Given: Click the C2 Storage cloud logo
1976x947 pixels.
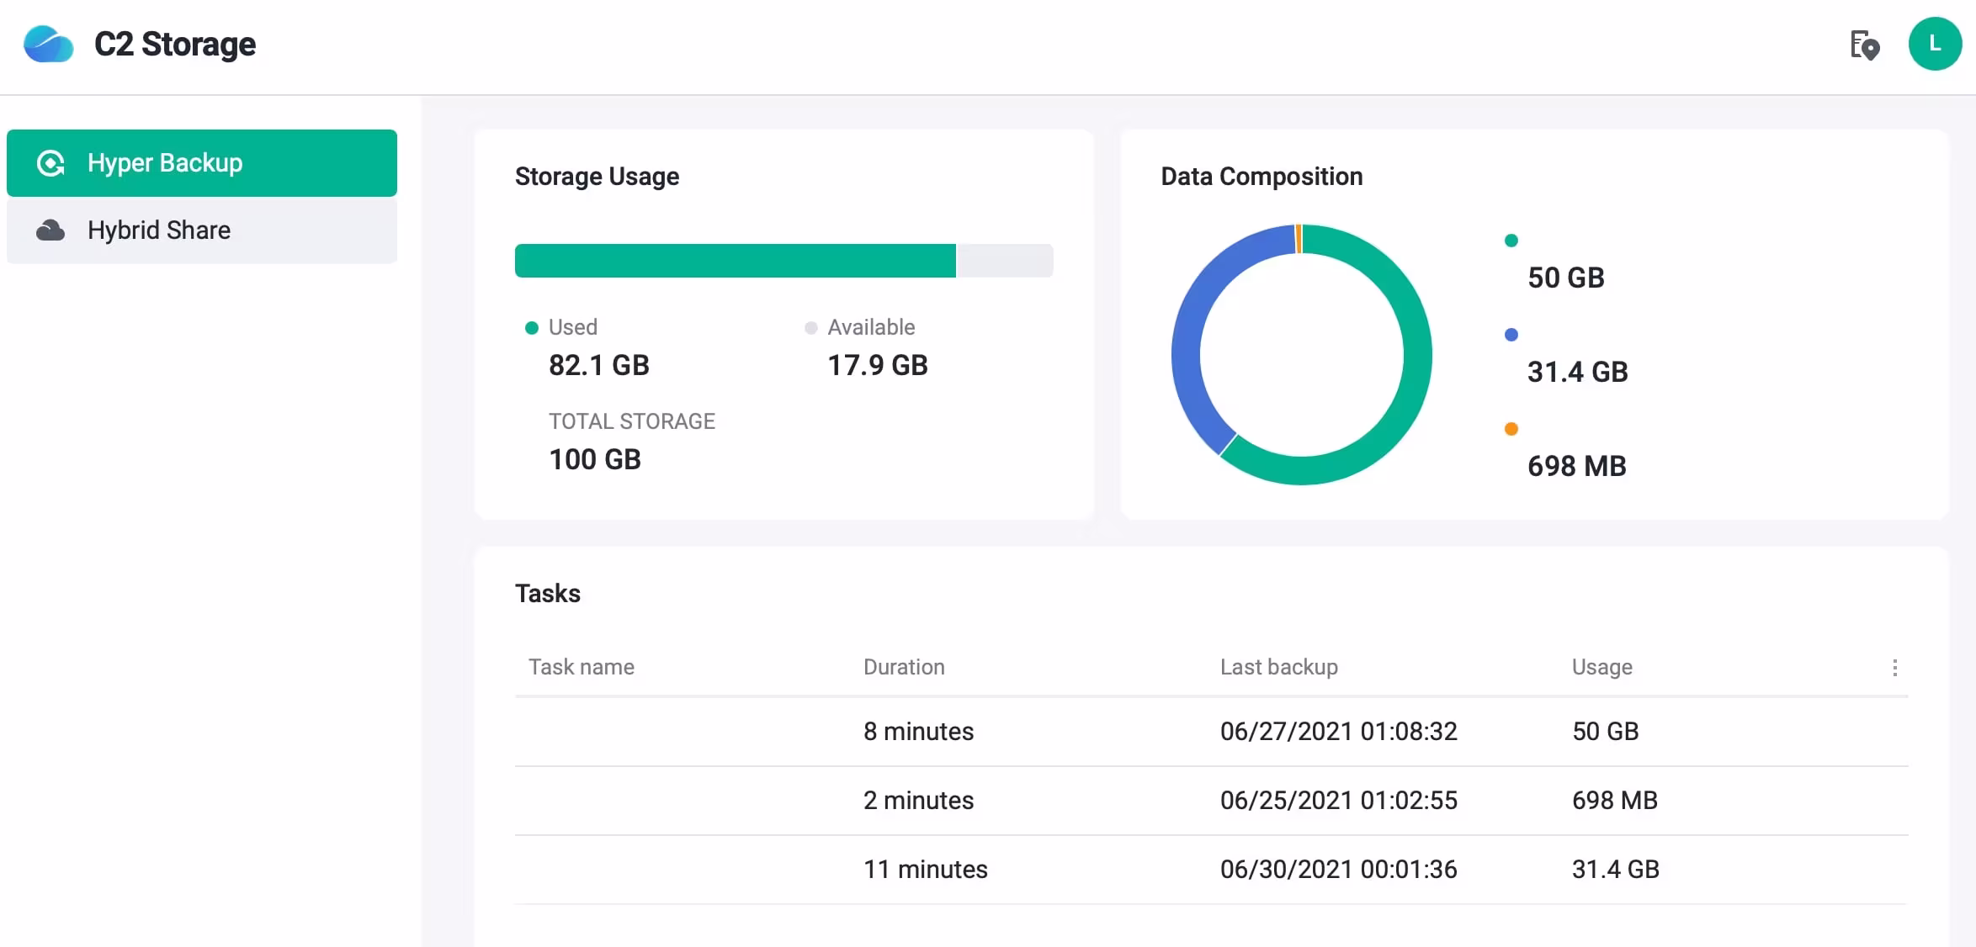Looking at the screenshot, I should click(48, 44).
